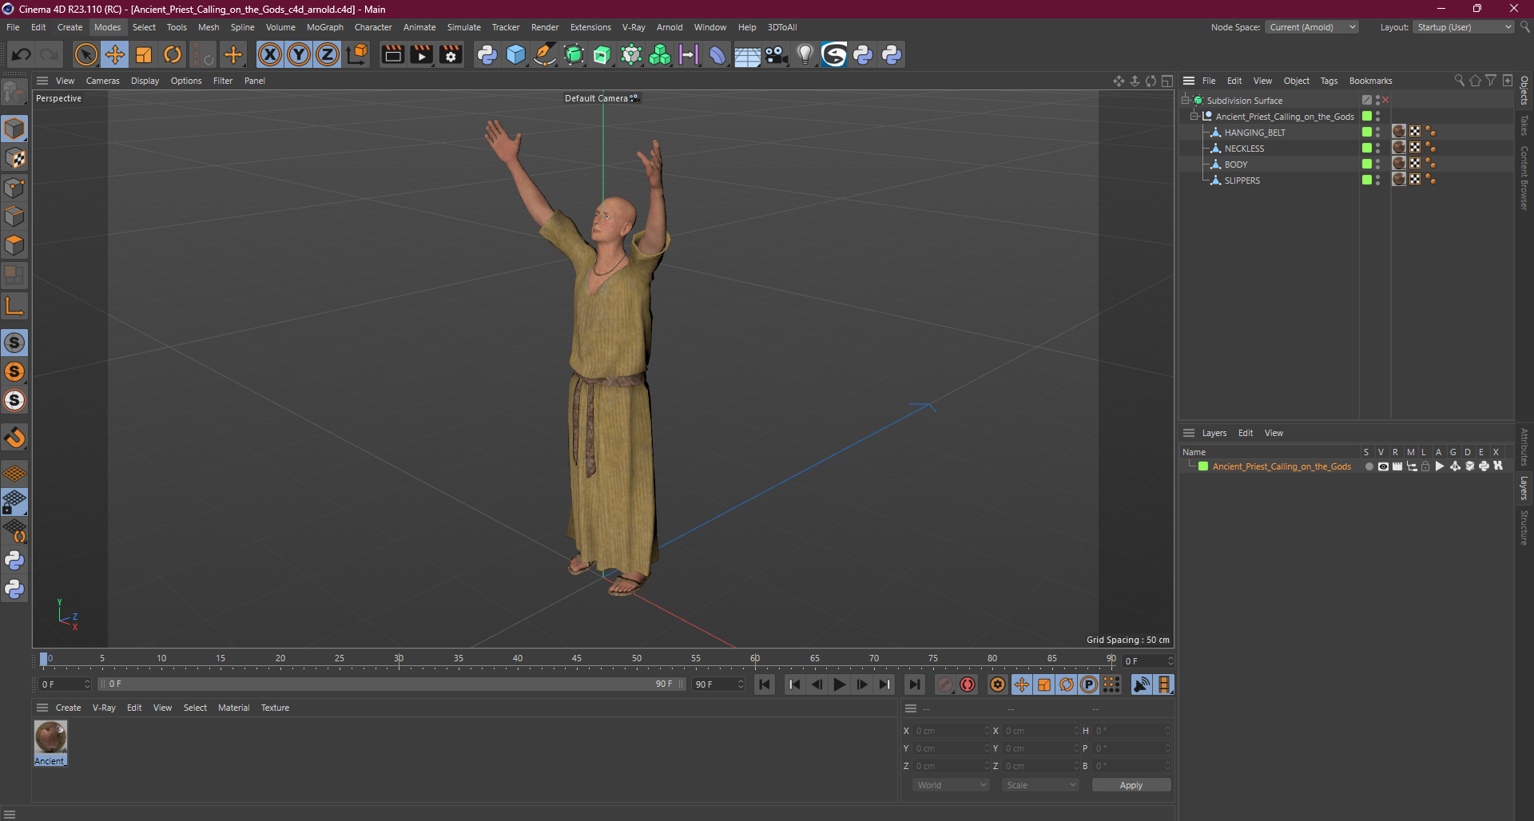Click the frame range slider bar
Image resolution: width=1534 pixels, height=821 pixels.
[x=390, y=684]
